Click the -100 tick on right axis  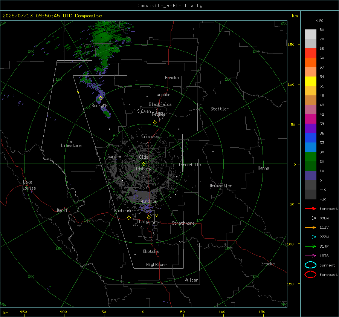click(289, 244)
